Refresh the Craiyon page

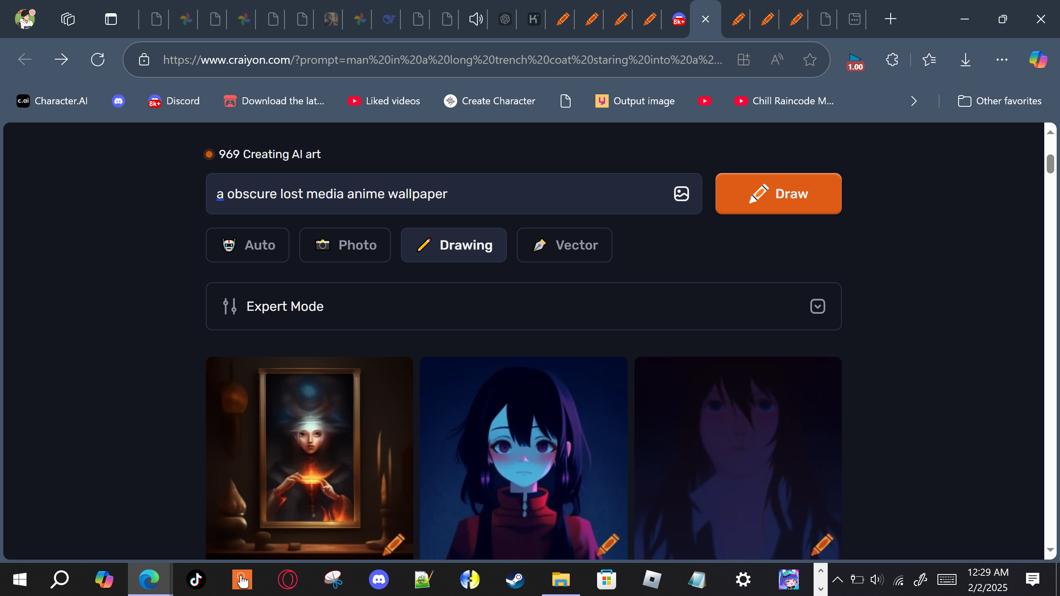(x=98, y=60)
